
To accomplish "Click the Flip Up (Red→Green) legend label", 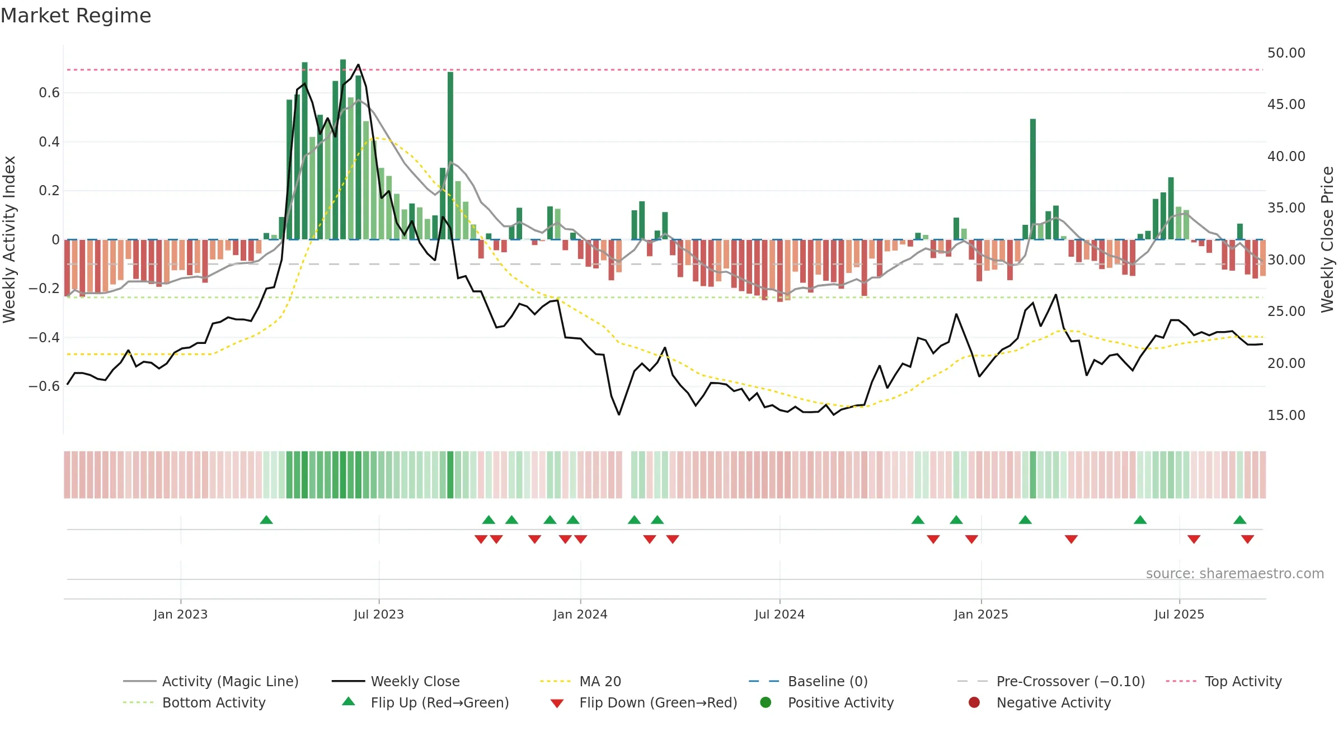I will pos(440,702).
